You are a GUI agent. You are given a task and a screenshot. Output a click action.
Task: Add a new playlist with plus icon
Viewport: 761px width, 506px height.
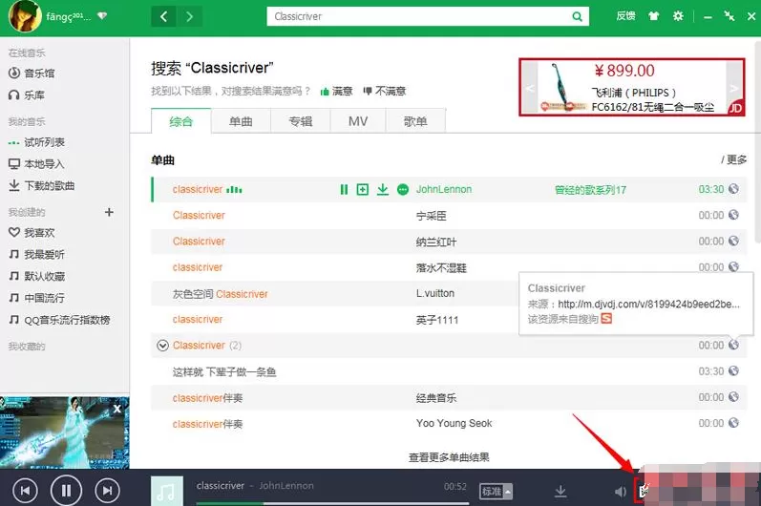(x=109, y=212)
